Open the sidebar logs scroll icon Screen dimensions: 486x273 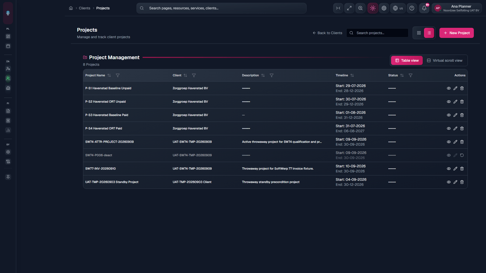pyautogui.click(x=8, y=162)
